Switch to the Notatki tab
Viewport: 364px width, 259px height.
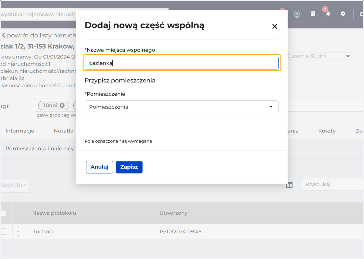pyautogui.click(x=64, y=131)
